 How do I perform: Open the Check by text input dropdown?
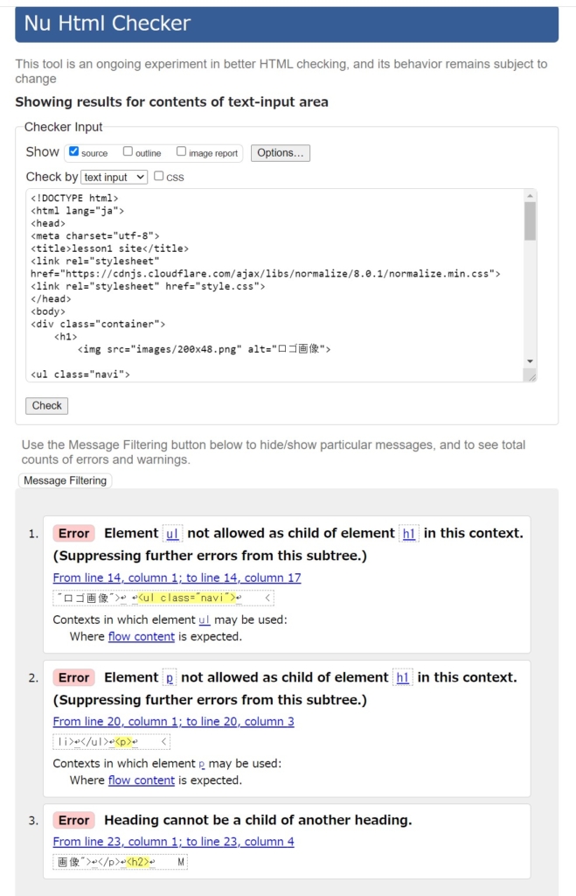point(114,177)
